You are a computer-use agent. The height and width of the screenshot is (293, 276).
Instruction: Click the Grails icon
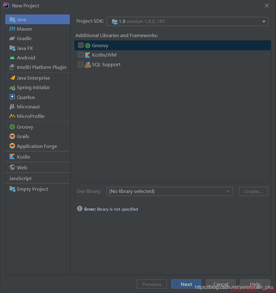12,137
